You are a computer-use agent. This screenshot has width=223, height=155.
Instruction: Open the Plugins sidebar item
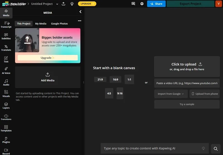click(x=6, y=140)
